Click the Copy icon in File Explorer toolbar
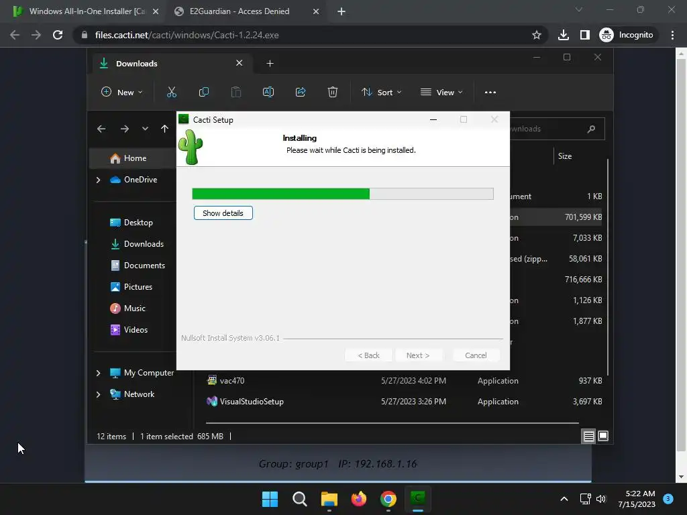The height and width of the screenshot is (515, 687). click(204, 92)
